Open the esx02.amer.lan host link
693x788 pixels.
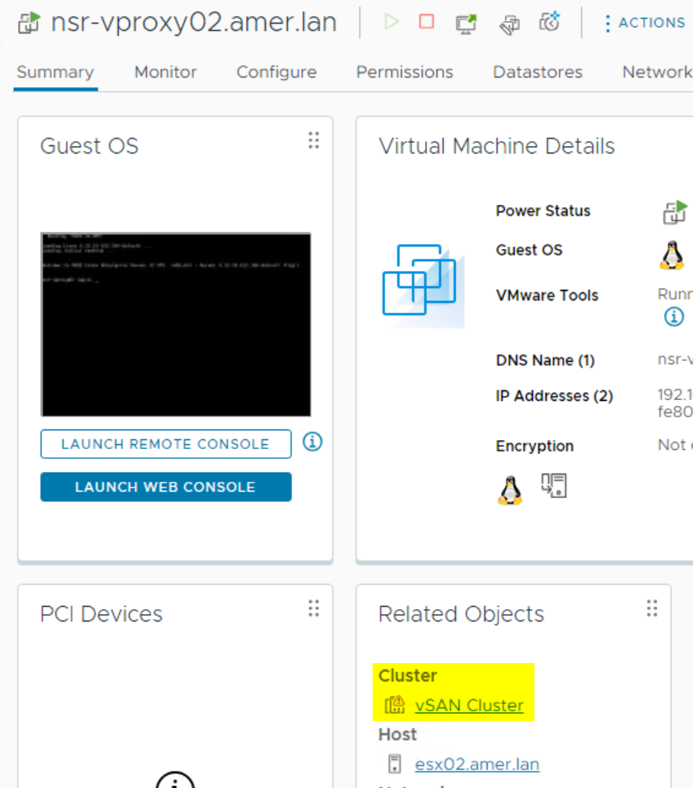click(477, 764)
